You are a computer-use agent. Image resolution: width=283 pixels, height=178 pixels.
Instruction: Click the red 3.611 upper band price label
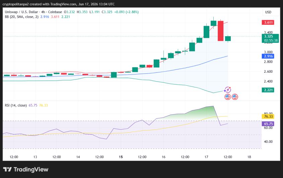268,22
